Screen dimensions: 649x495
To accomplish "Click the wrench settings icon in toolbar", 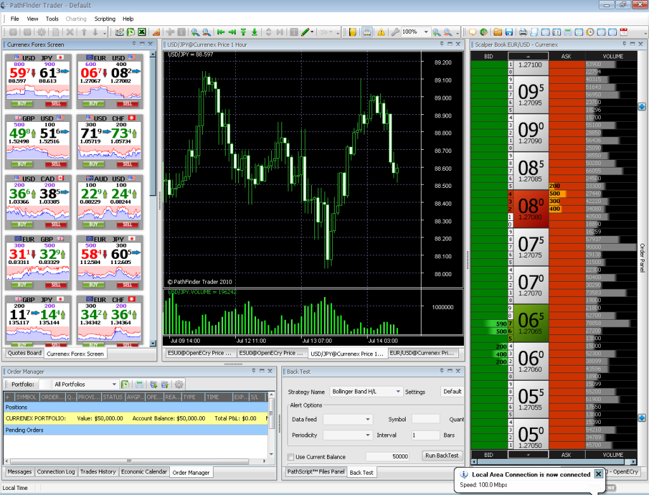I will pyautogui.click(x=395, y=32).
